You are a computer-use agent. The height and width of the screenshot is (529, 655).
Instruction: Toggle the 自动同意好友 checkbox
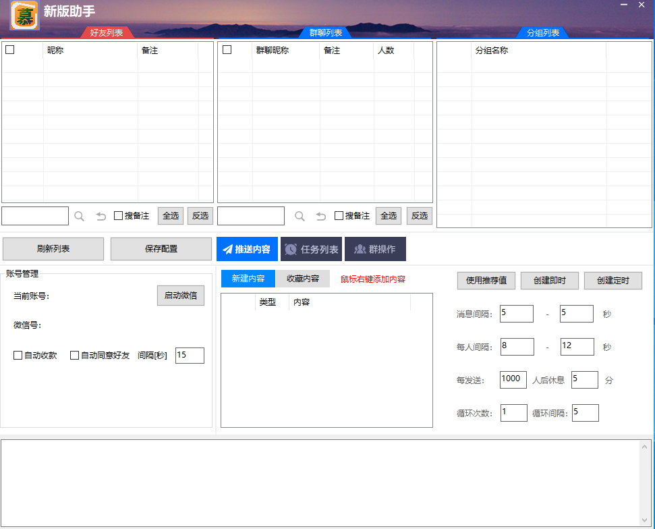pyautogui.click(x=75, y=356)
